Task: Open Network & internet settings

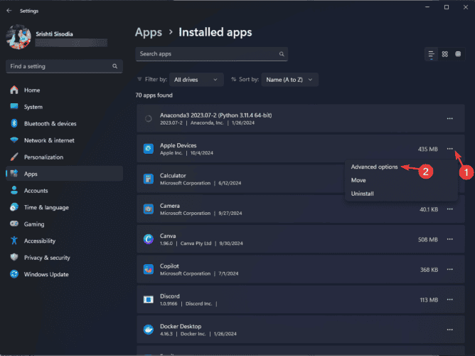Action: (x=64, y=140)
